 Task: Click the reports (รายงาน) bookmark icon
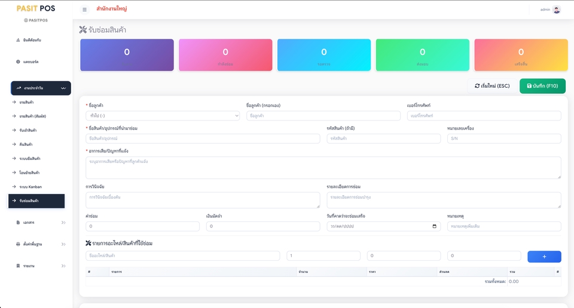pyautogui.click(x=18, y=266)
